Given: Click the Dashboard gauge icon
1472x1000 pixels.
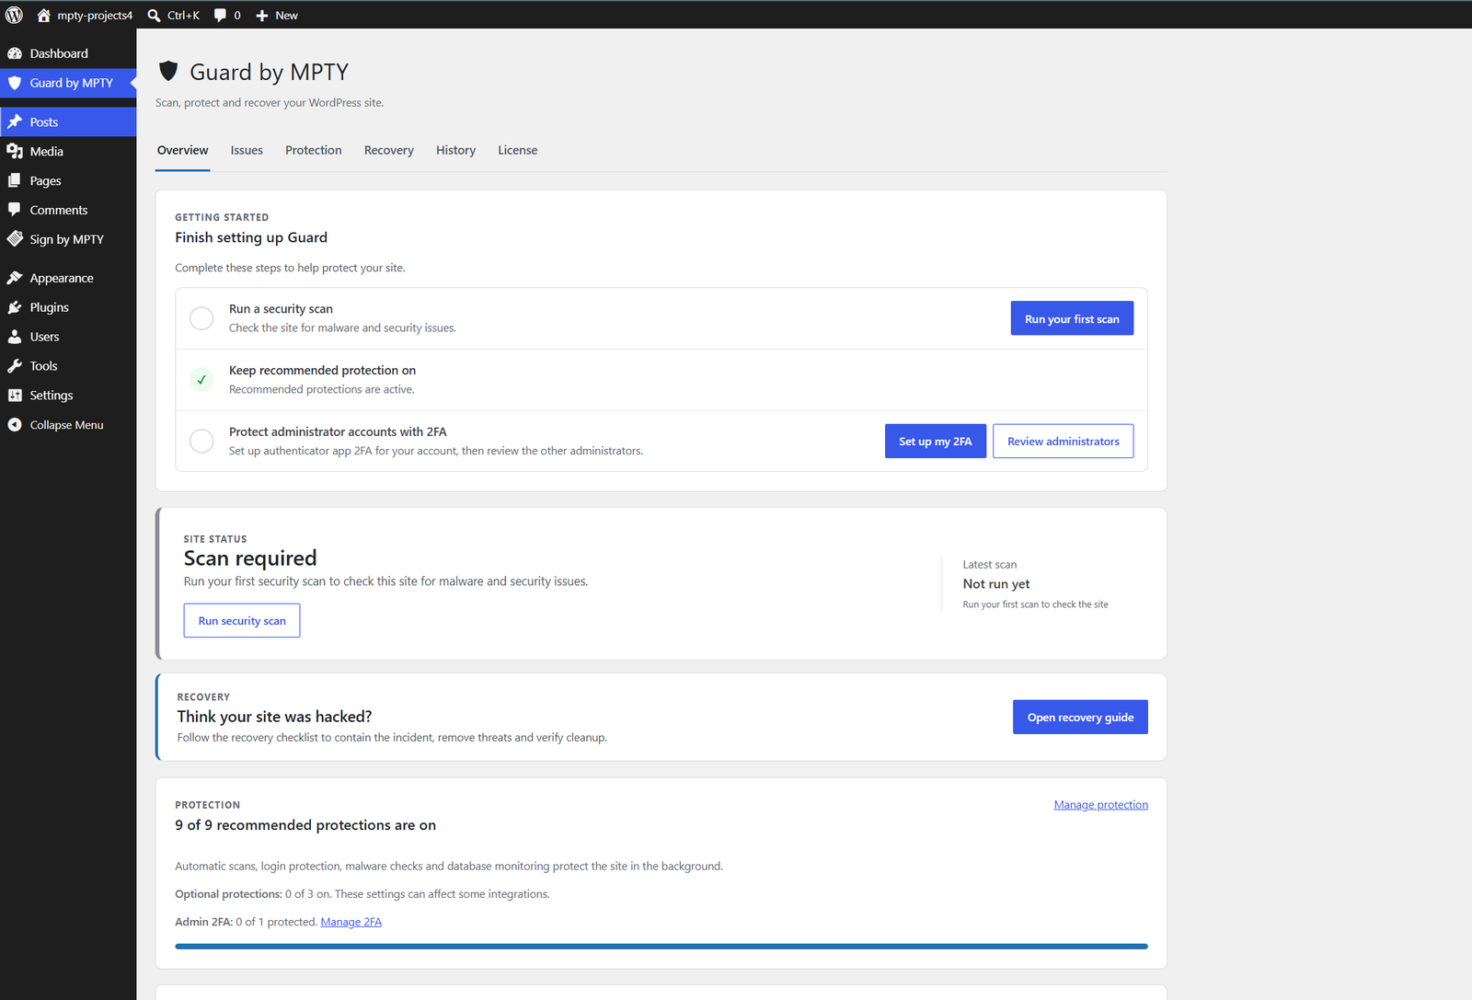Looking at the screenshot, I should pos(15,53).
